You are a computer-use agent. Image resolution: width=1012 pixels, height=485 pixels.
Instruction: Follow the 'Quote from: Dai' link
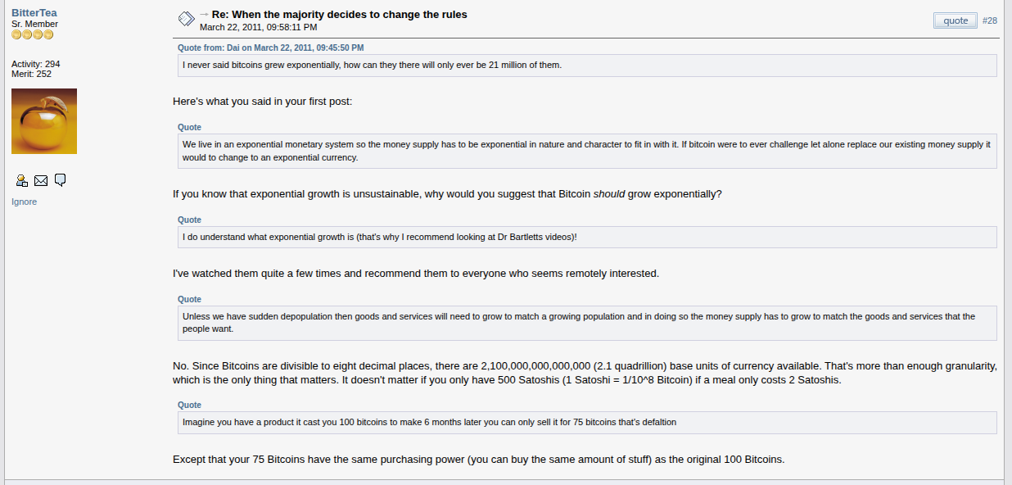pyautogui.click(x=271, y=48)
